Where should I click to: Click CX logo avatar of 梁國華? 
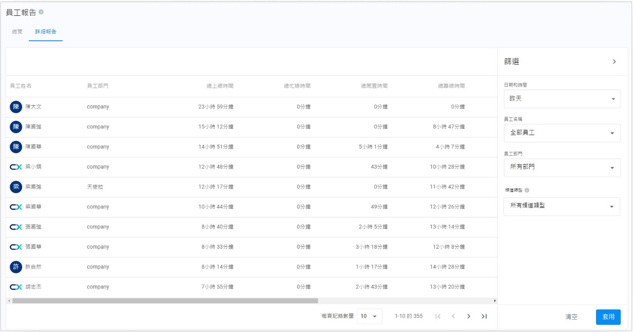point(16,207)
